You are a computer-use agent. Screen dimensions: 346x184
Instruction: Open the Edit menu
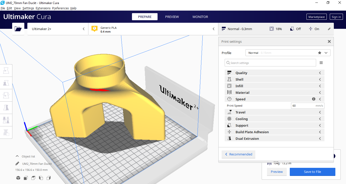click(9, 8)
